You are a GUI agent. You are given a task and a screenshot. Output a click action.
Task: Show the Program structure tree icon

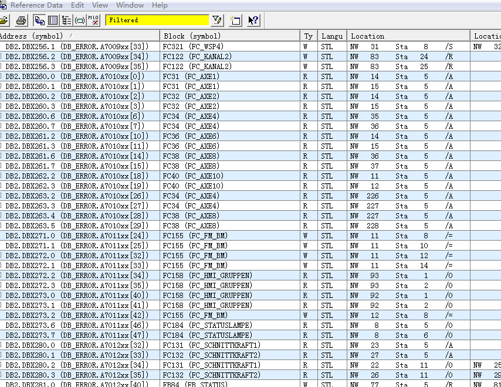click(66, 20)
